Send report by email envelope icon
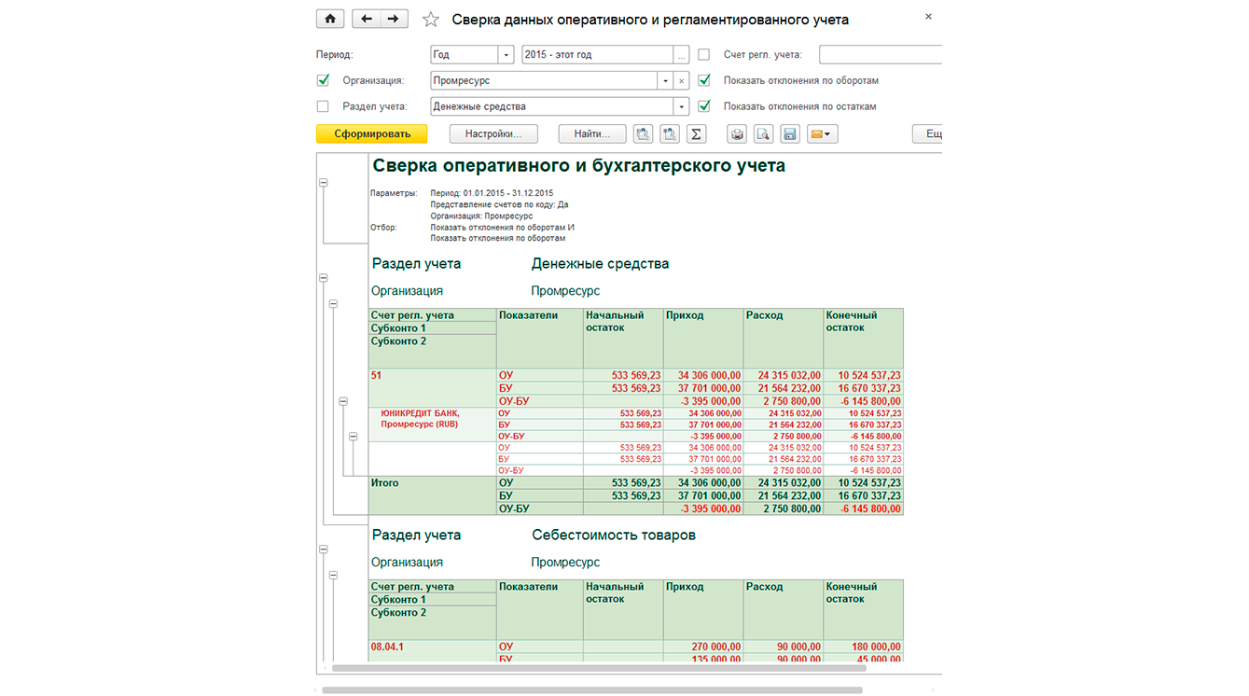This screenshot has width=1249, height=696. [822, 134]
